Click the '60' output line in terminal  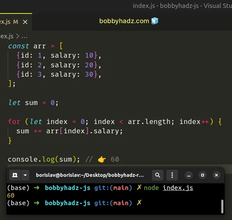(x=11, y=195)
